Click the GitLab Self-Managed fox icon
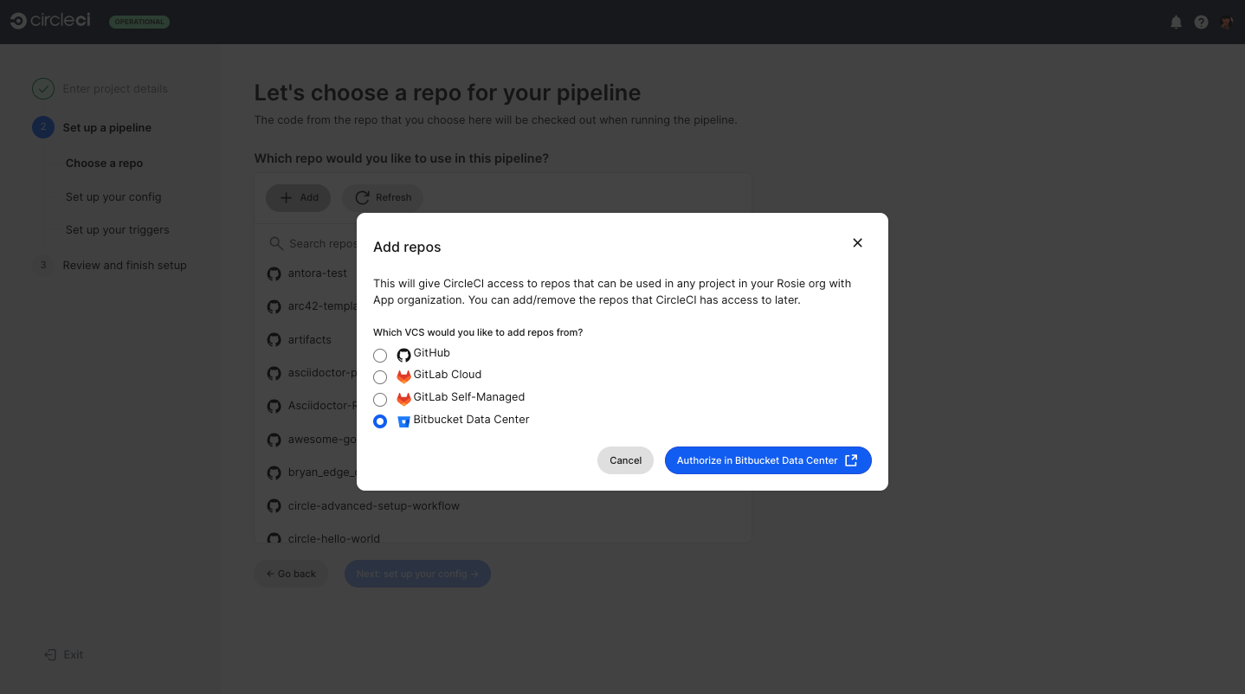The width and height of the screenshot is (1245, 694). (x=403, y=399)
